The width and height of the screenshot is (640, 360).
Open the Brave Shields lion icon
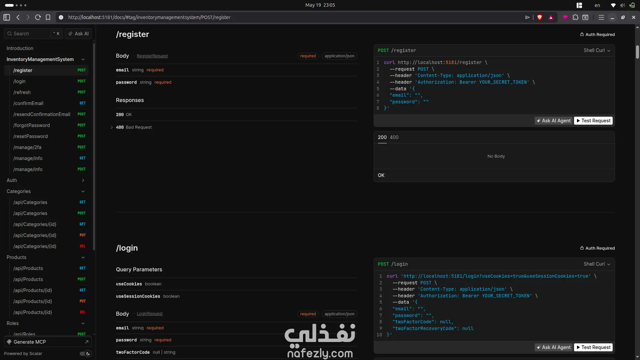coord(540,17)
